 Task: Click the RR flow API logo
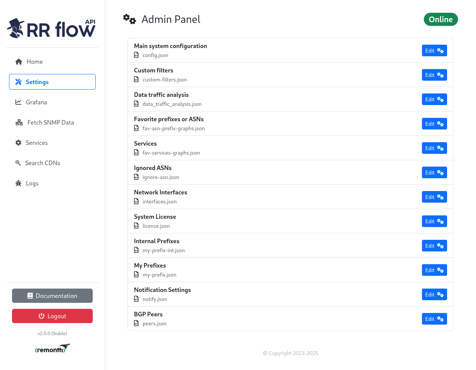coord(51,28)
